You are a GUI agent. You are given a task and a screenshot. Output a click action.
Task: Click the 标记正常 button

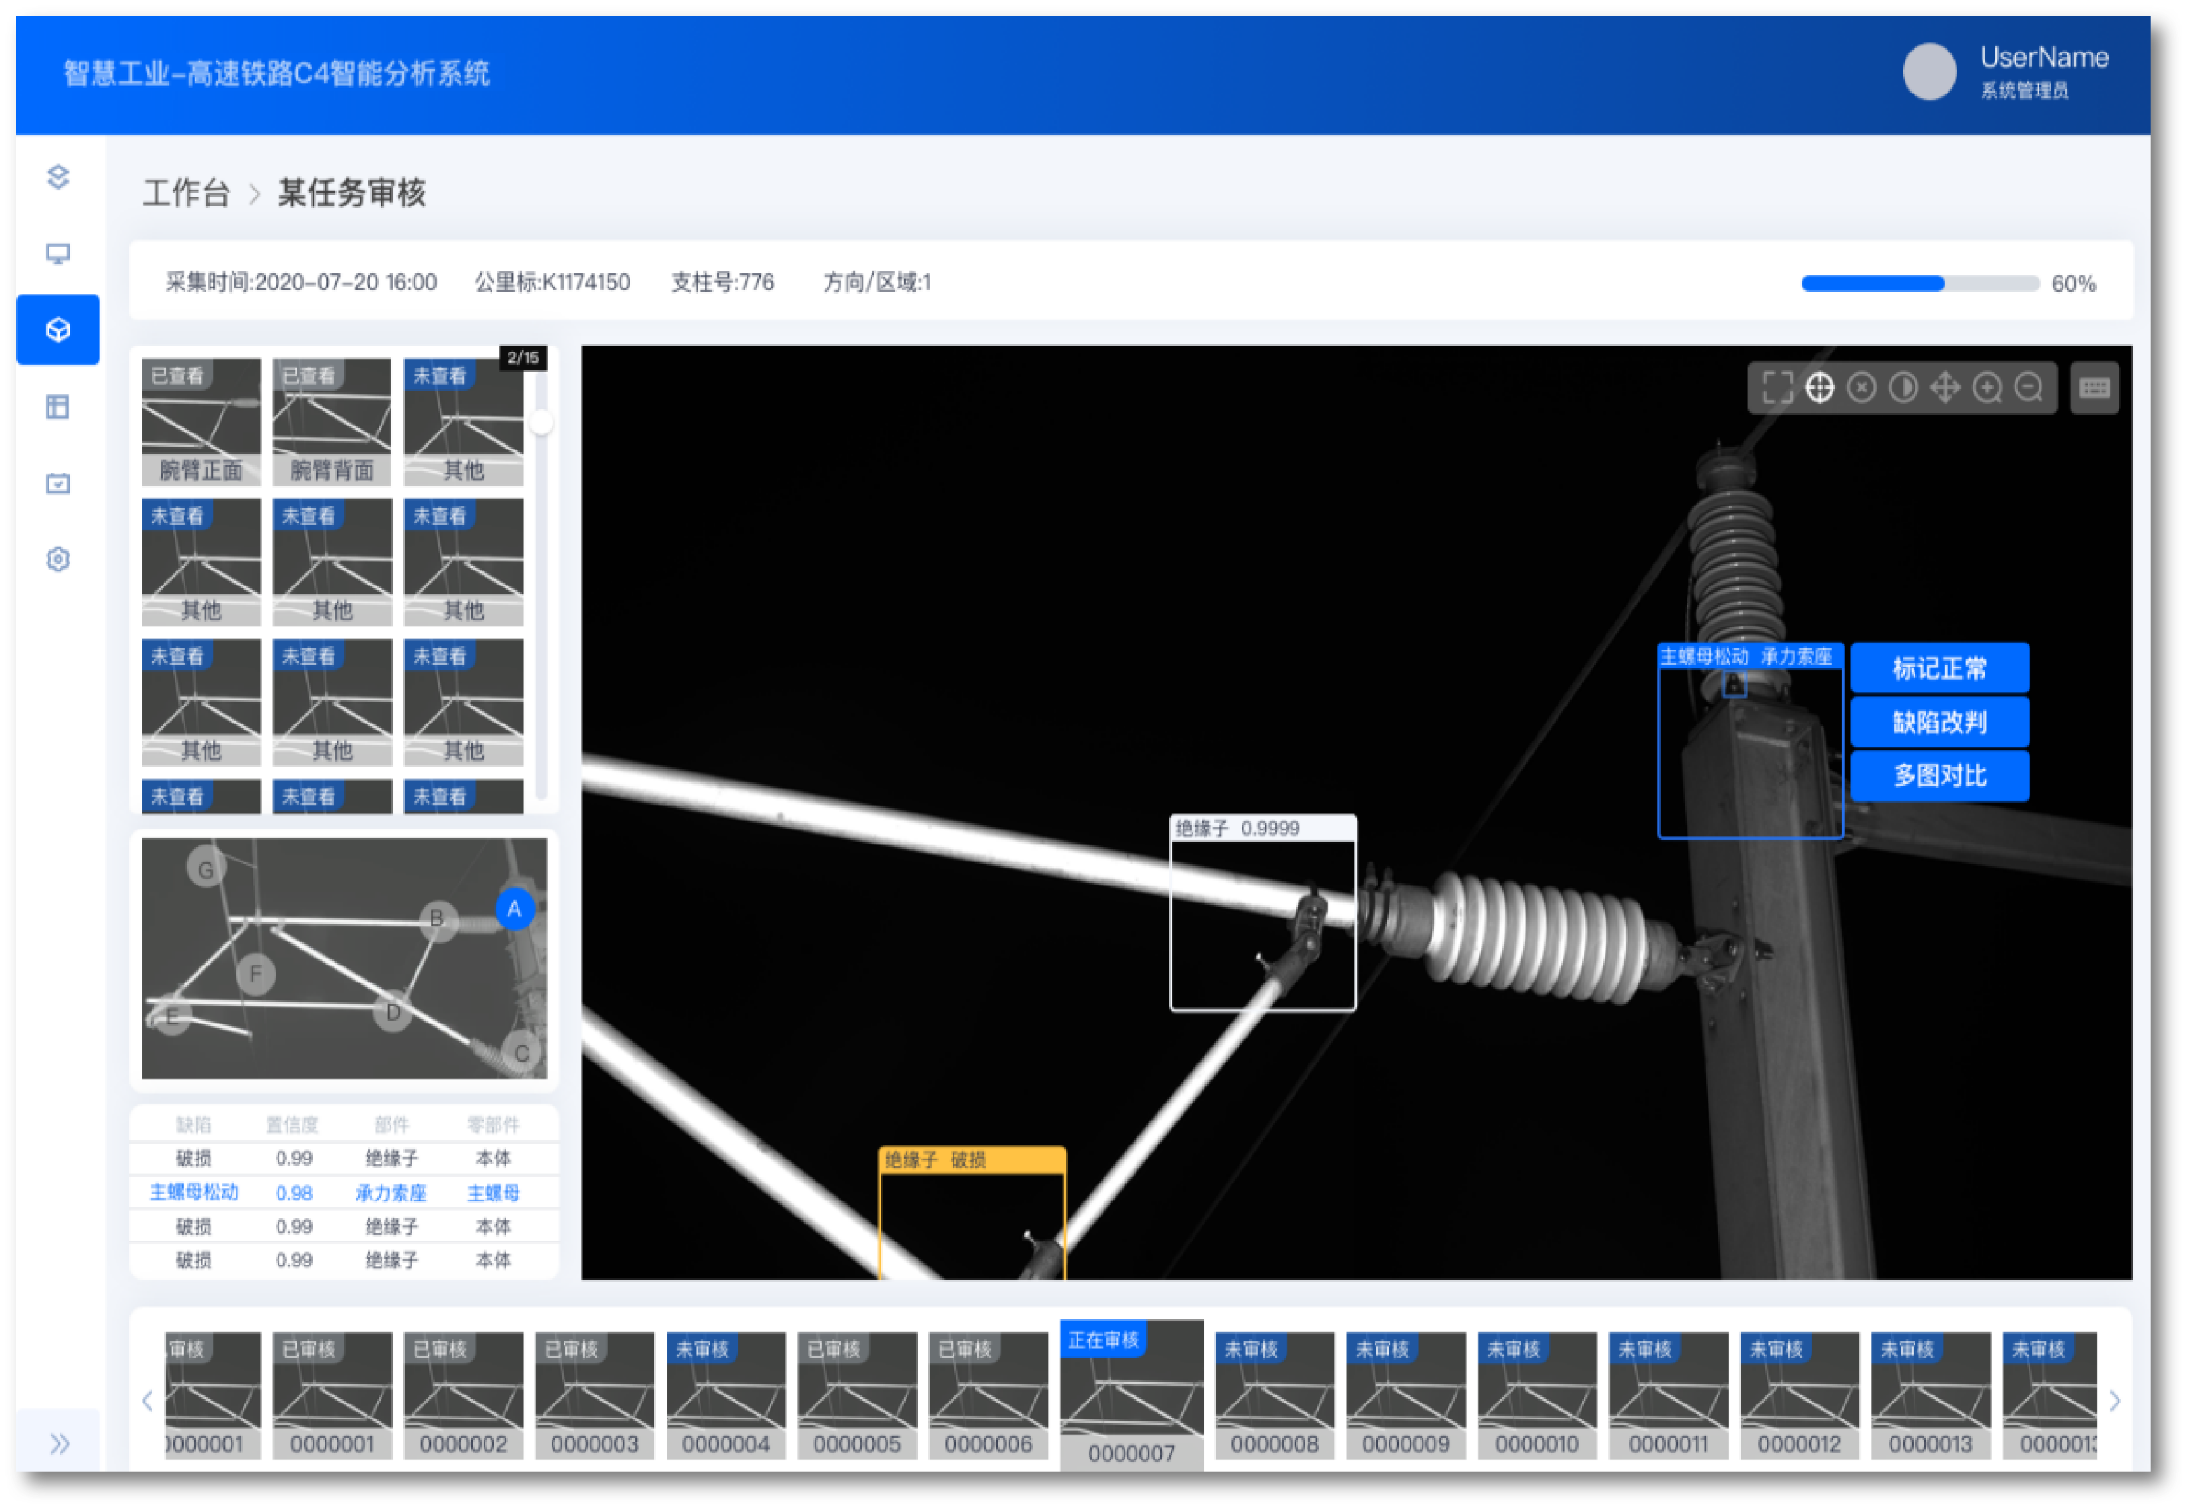point(1939,669)
